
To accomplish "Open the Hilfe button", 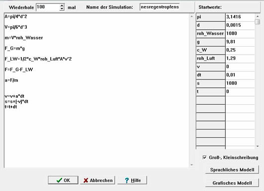I will [x=132, y=180].
